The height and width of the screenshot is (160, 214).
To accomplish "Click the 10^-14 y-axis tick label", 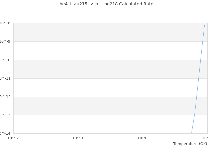I will pyautogui.click(x=5, y=133).
